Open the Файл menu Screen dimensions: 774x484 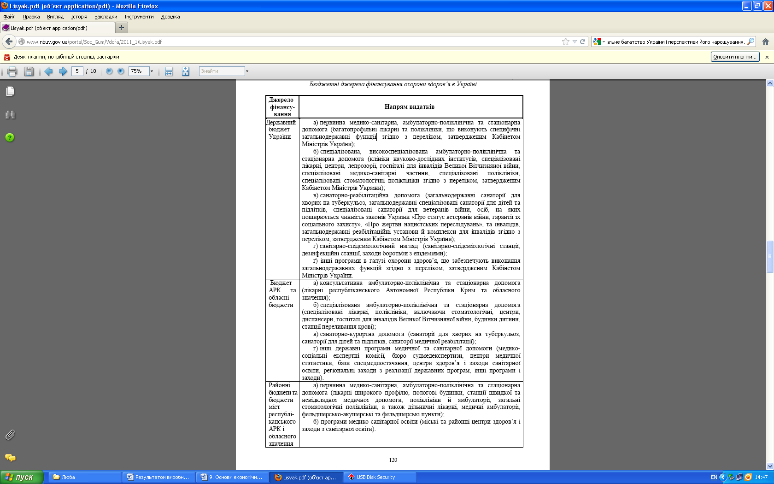9,17
